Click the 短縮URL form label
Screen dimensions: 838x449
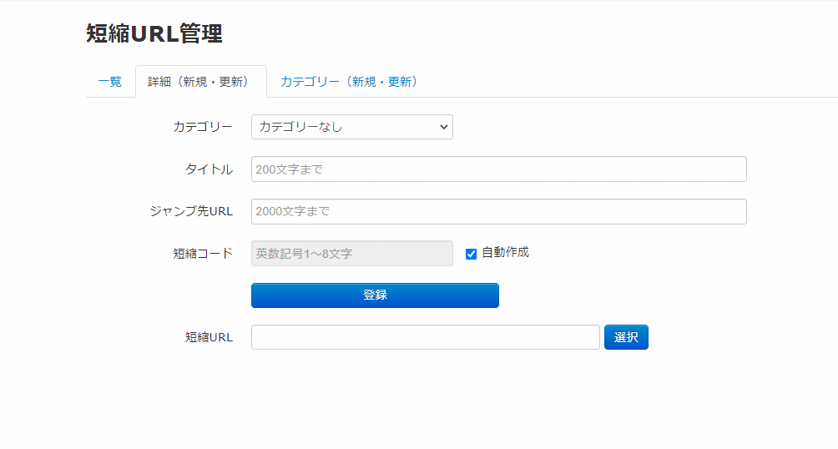tap(209, 337)
